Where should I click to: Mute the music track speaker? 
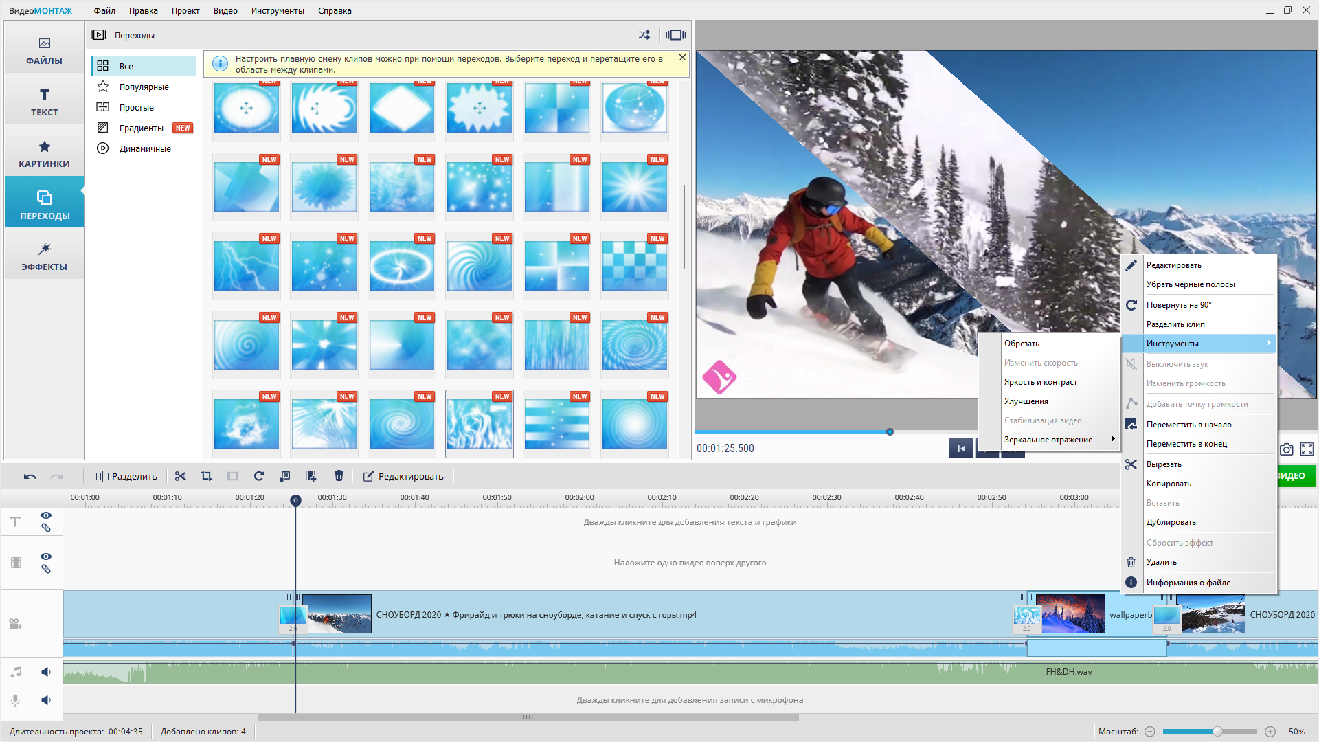tap(46, 672)
